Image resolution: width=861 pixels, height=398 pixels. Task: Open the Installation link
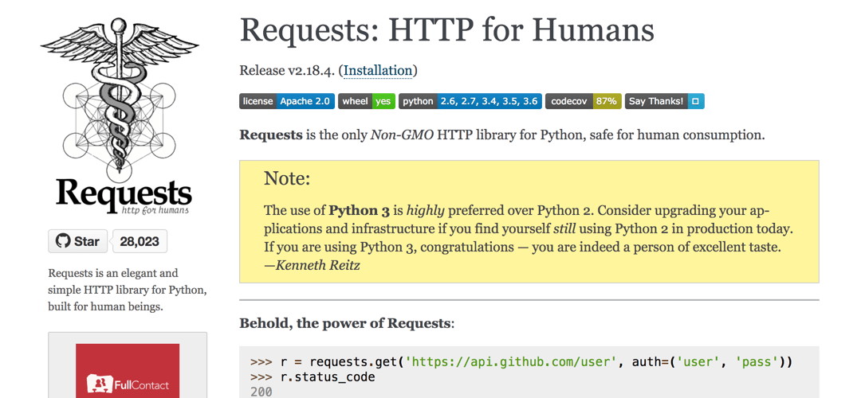(x=378, y=71)
